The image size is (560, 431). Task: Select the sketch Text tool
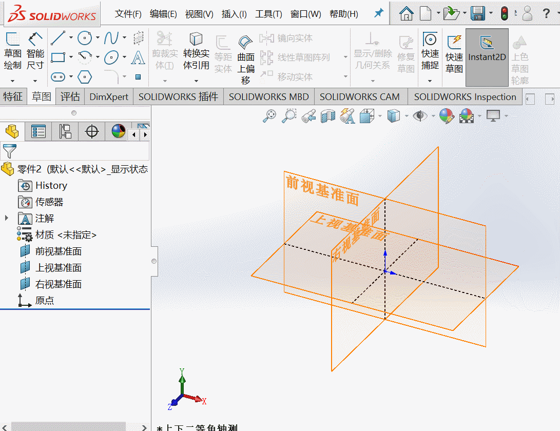138,57
